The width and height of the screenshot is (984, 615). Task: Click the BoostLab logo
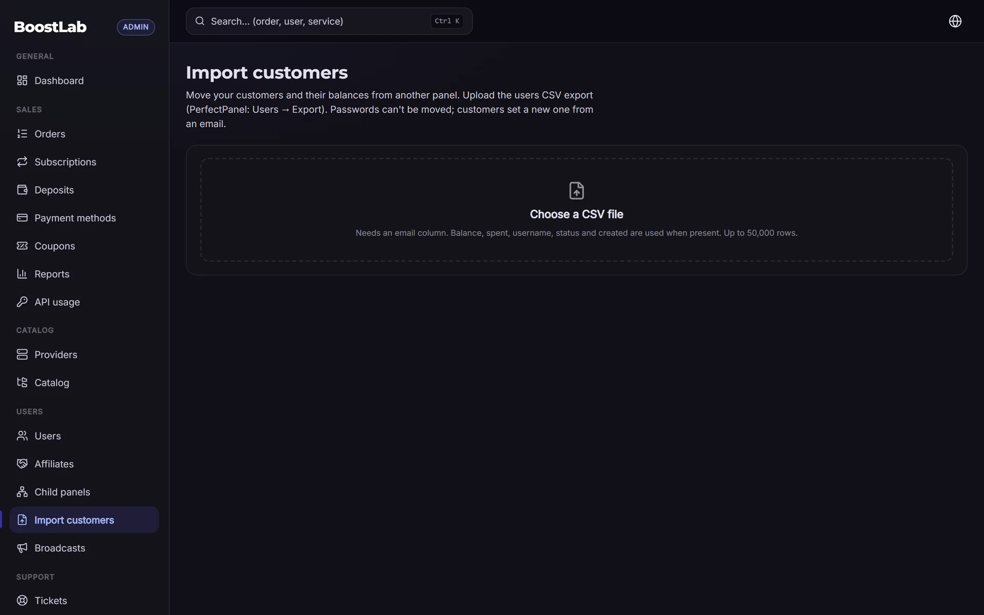click(x=50, y=27)
